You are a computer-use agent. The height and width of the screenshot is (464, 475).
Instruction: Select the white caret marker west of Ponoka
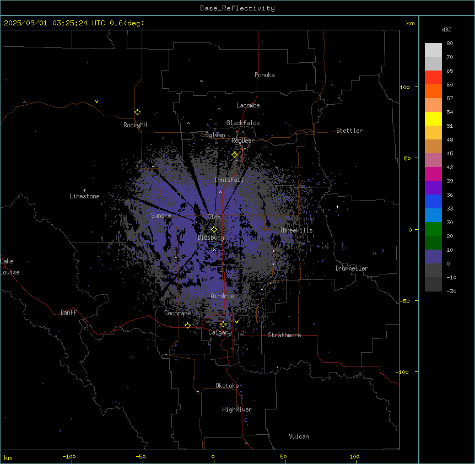coord(201,81)
